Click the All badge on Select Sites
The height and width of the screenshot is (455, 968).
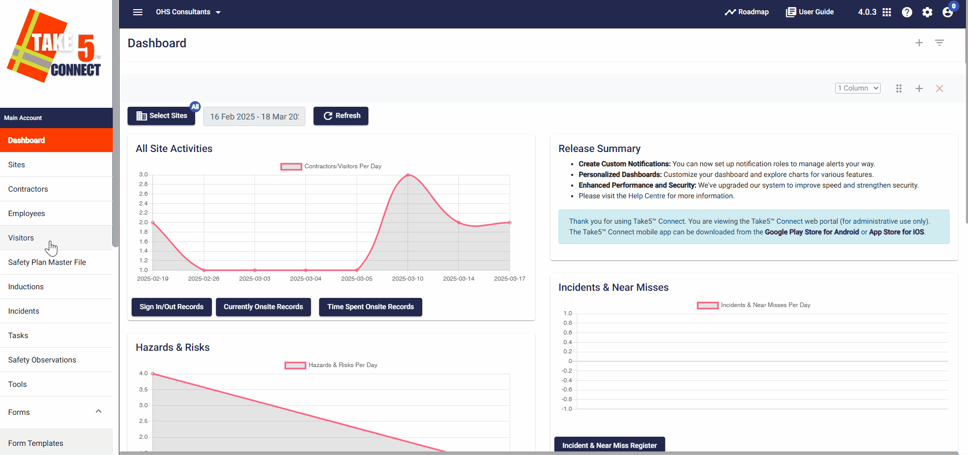click(195, 107)
